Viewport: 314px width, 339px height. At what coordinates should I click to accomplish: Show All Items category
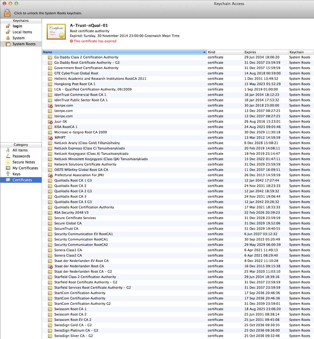(x=21, y=150)
